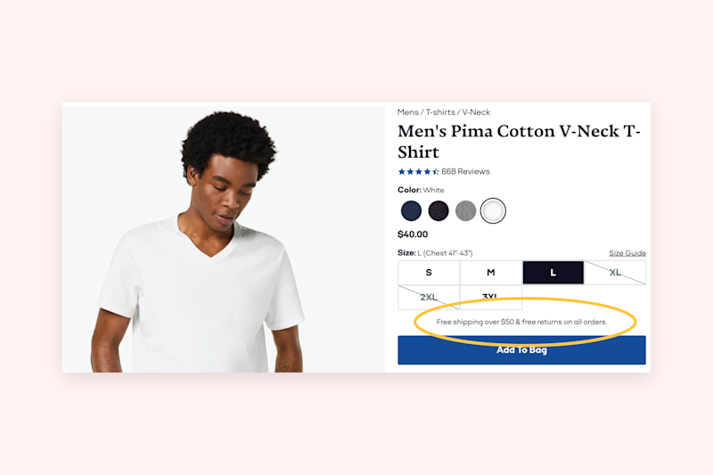This screenshot has height=475, width=713.
Task: Open the Size Guide link
Action: click(x=627, y=253)
